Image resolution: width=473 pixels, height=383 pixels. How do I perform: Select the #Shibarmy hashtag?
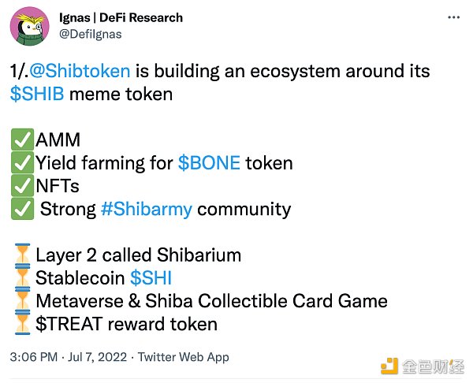click(147, 209)
